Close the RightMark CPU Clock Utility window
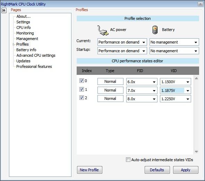This screenshot has width=205, height=181. click(x=200, y=4)
